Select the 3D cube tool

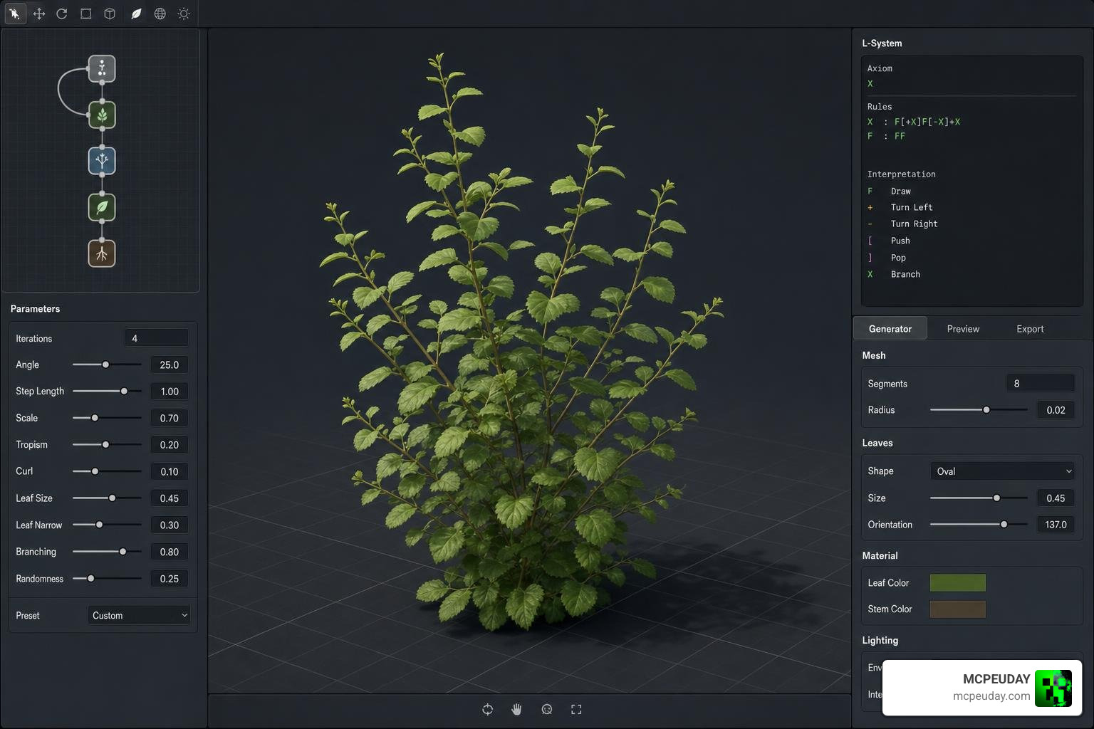(x=110, y=14)
